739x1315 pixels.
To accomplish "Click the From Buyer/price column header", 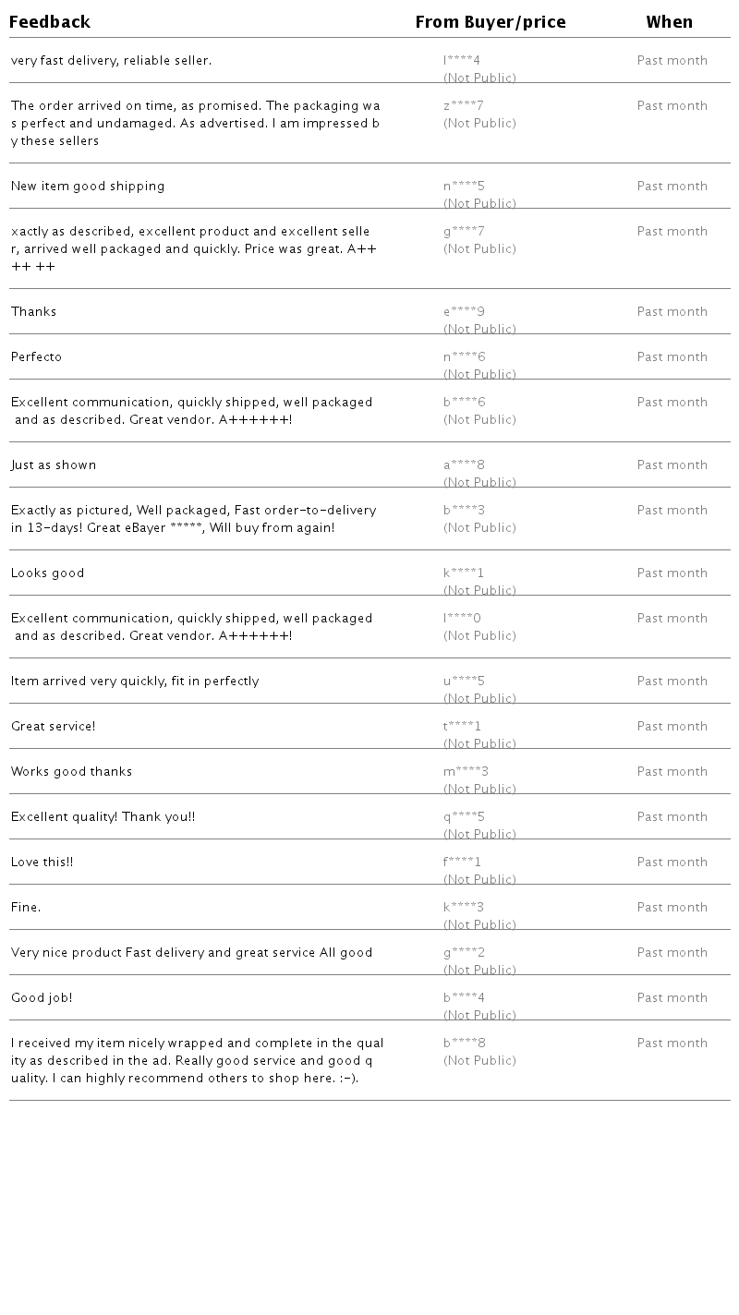I will 491,22.
